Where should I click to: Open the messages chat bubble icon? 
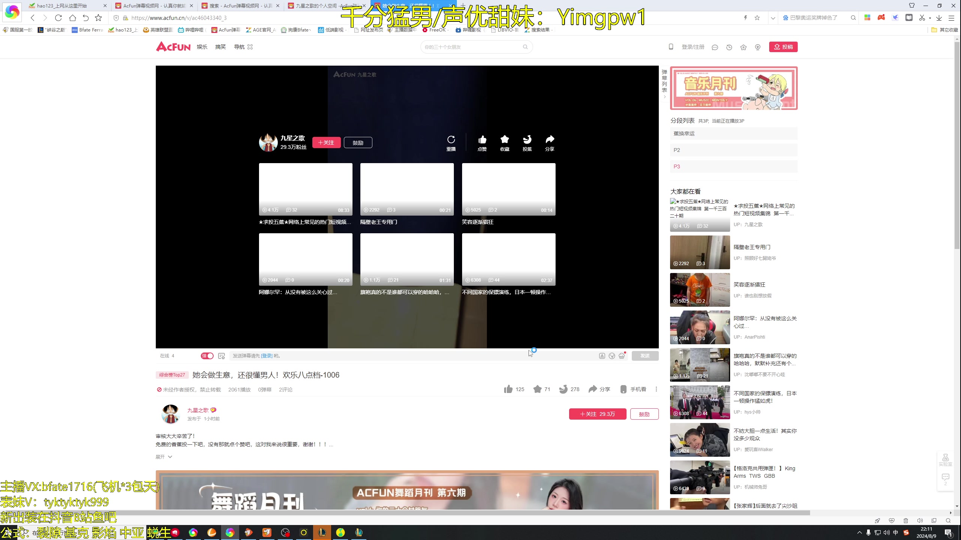coord(715,47)
